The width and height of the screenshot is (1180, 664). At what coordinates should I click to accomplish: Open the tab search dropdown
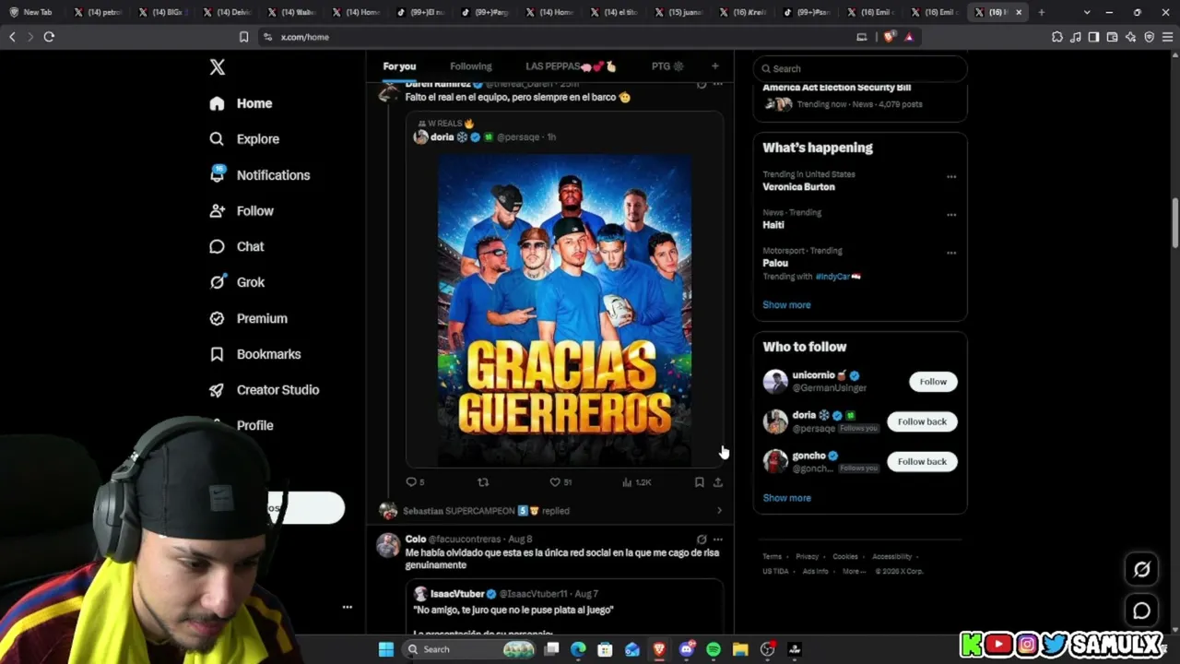click(1087, 12)
